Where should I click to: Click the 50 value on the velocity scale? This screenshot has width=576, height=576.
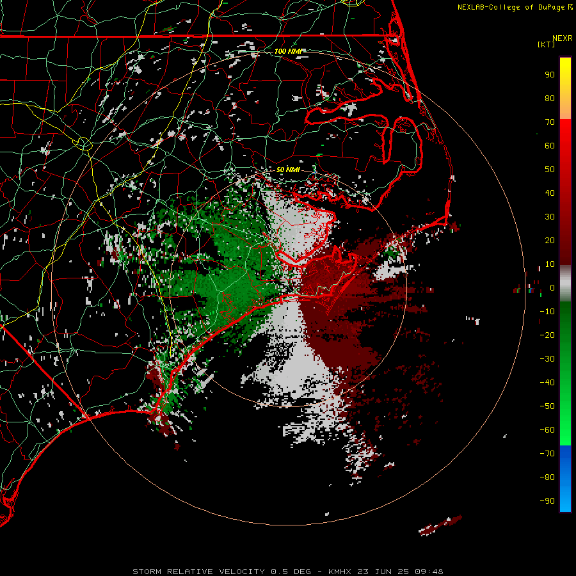[x=550, y=170]
